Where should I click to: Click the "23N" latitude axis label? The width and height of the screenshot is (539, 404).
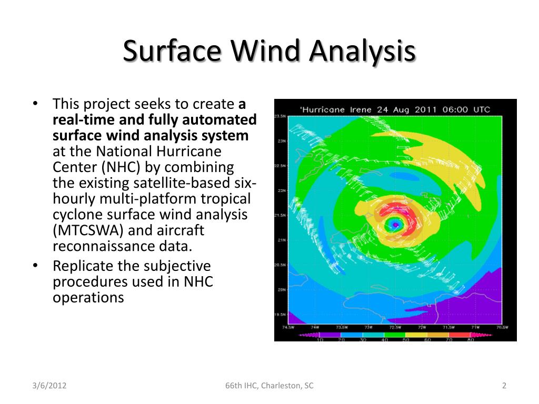[x=282, y=141]
